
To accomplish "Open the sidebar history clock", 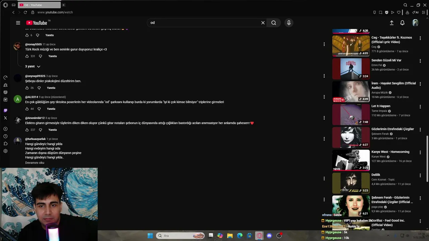I will coord(5,136).
